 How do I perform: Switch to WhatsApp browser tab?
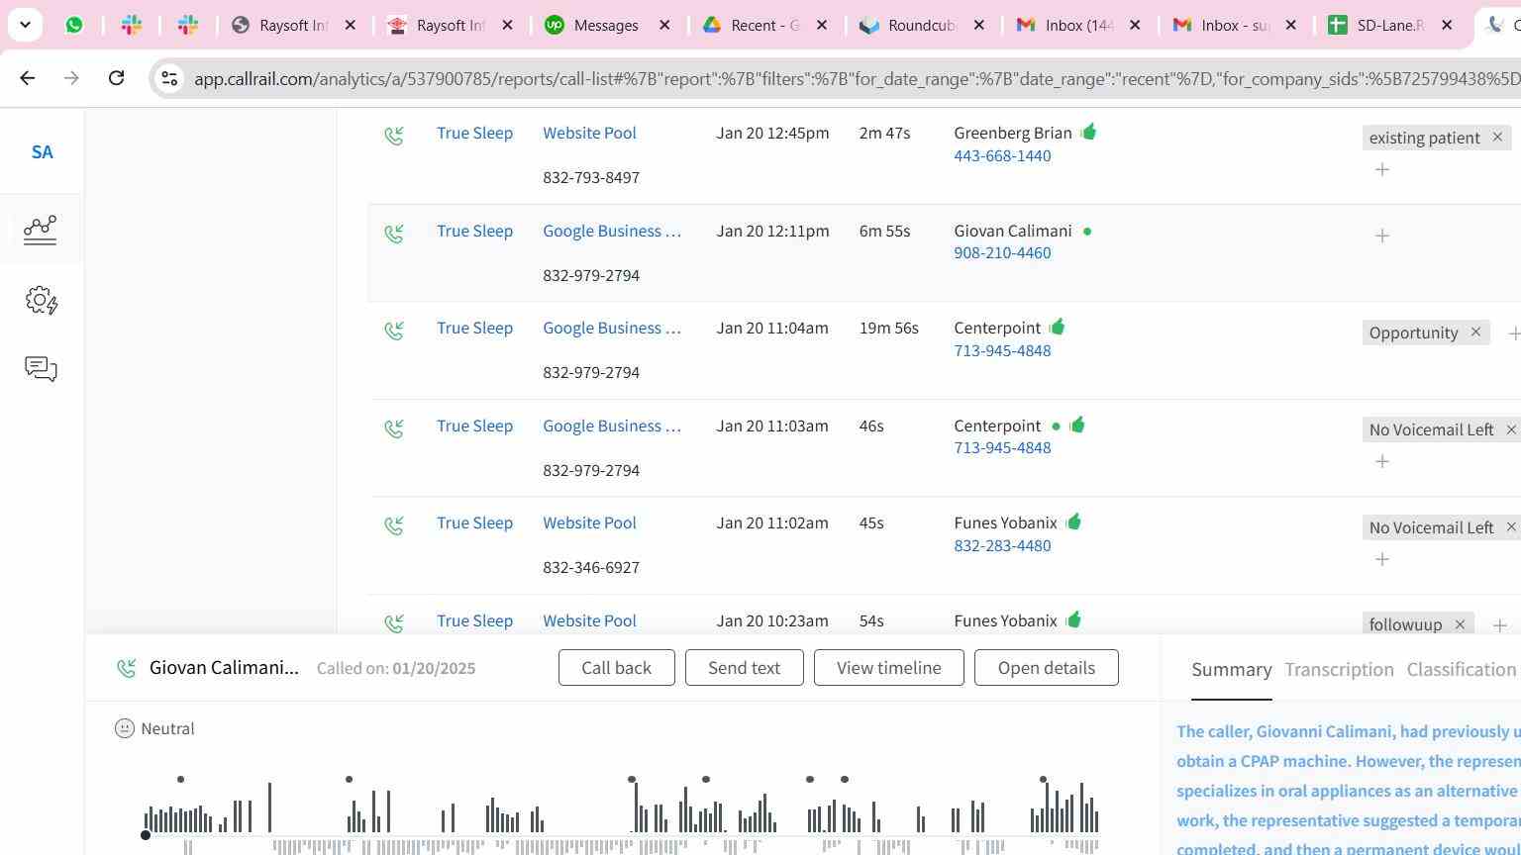click(x=74, y=25)
